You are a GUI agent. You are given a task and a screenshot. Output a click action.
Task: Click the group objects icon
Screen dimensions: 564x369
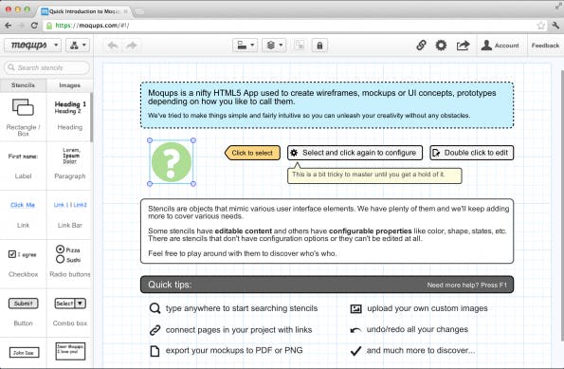[300, 46]
